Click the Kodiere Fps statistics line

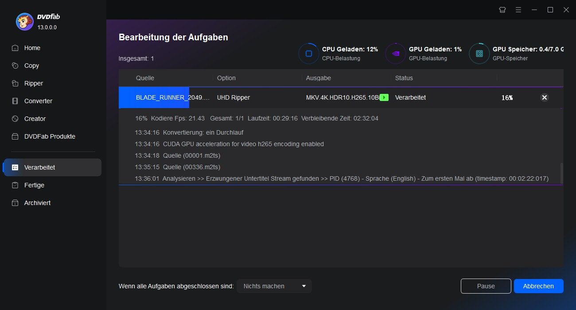(257, 118)
